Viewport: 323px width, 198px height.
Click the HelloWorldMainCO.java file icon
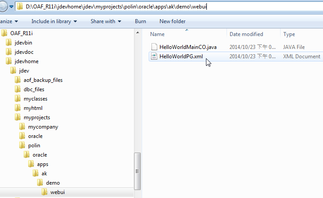(x=154, y=47)
